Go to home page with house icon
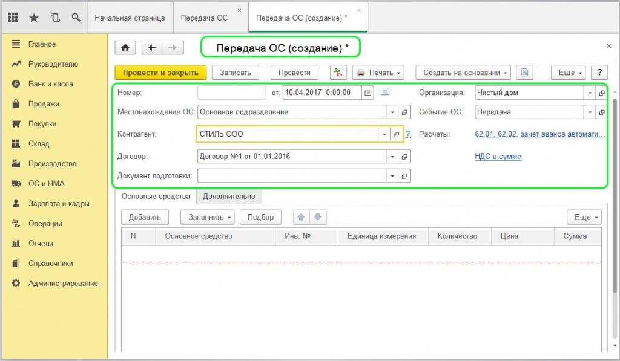This screenshot has width=620, height=361. 125,48
